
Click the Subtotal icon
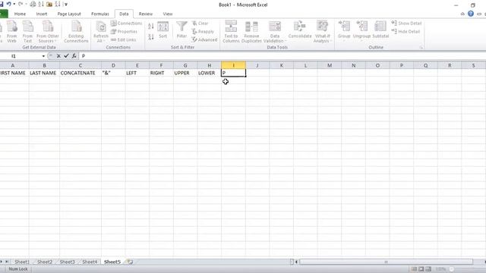coord(380,30)
